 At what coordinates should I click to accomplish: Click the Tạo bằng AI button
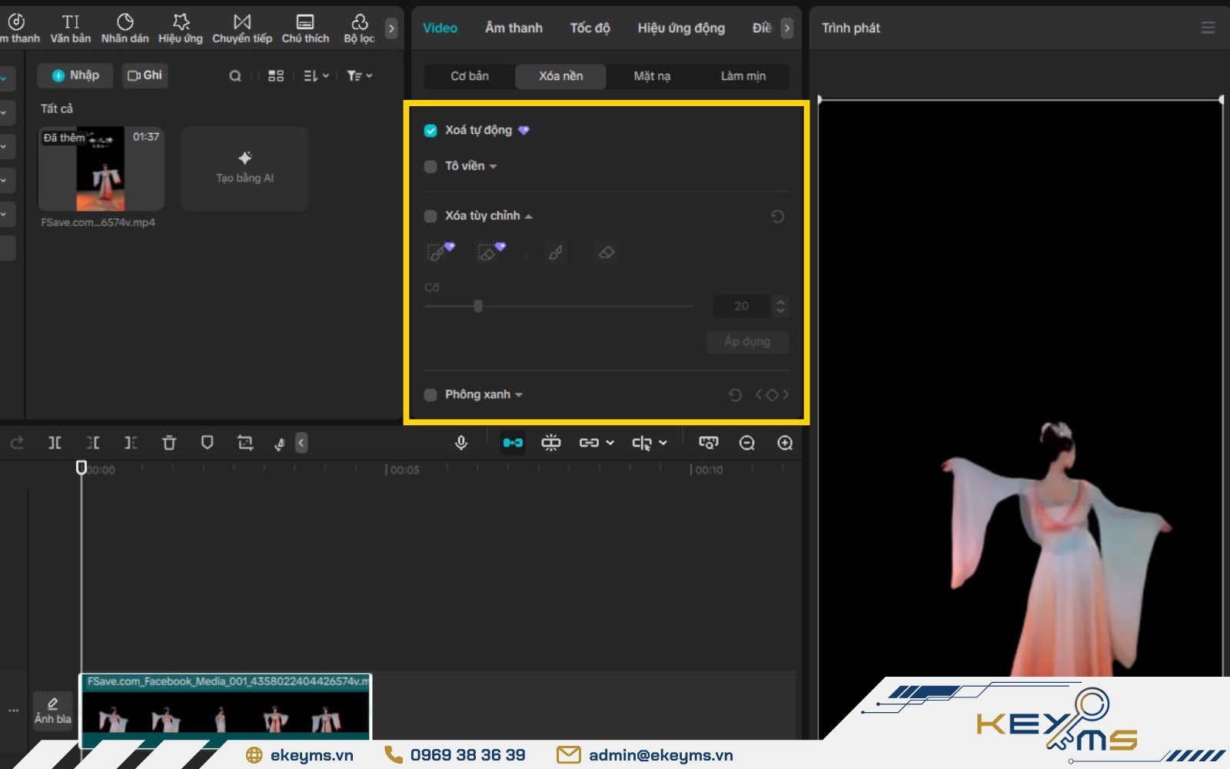244,168
